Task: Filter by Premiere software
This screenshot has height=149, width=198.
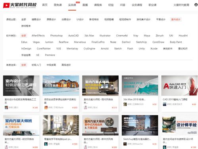Action: (x=50, y=55)
